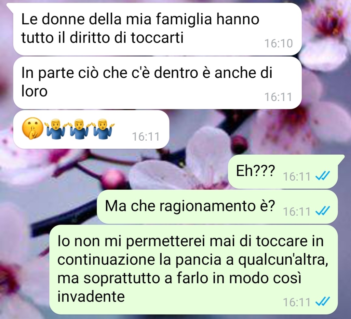Tap the shushing face emoji
The width and height of the screenshot is (351, 319).
click(x=33, y=129)
